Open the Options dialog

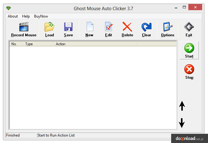167,30
